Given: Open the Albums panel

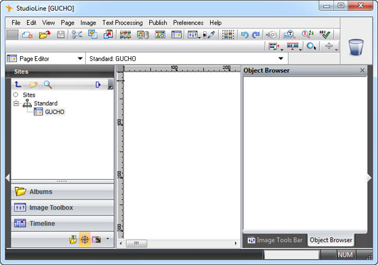Looking at the screenshot, I should click(x=62, y=191).
